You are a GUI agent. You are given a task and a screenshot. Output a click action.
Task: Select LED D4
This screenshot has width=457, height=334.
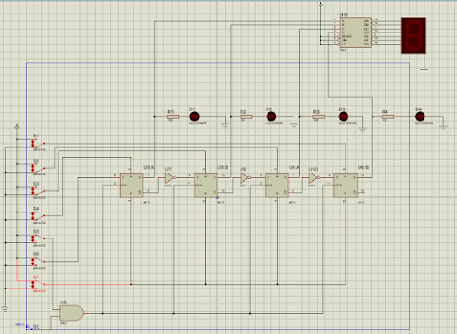[x=420, y=117]
